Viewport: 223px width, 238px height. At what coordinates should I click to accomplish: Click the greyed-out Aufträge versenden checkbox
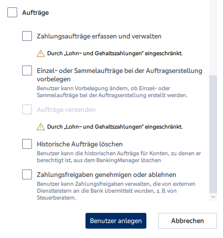(x=27, y=109)
